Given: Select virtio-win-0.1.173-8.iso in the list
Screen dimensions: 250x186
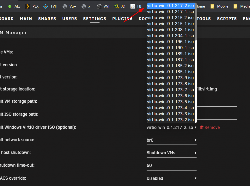Looking at the screenshot, I should 170,84.
